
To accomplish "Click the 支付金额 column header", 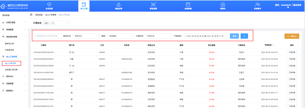I will click(x=211, y=45).
